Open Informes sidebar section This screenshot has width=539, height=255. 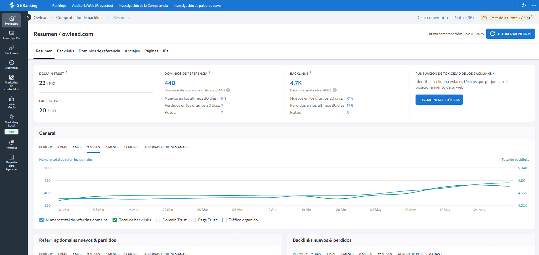coord(11,144)
